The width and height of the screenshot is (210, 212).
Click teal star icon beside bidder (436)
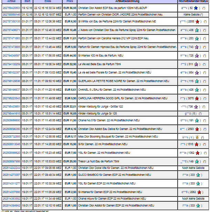[x=197, y=30]
